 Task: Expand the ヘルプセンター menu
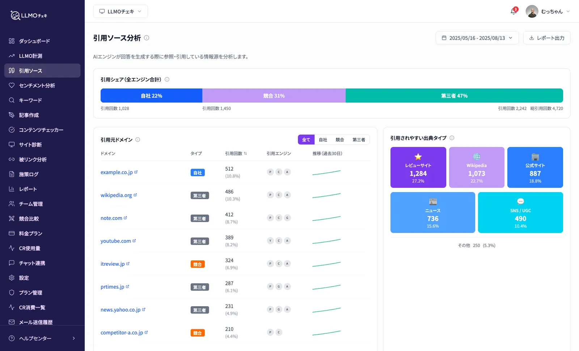[42, 338]
